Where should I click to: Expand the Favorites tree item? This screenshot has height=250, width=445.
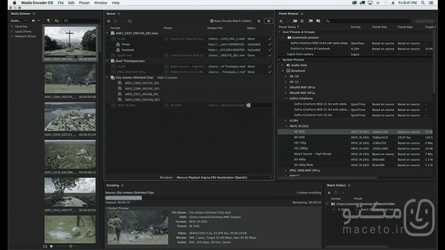(x=12, y=27)
